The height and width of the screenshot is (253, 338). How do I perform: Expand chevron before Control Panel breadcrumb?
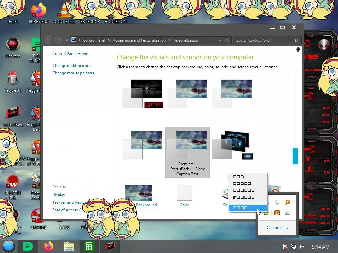click(x=80, y=40)
